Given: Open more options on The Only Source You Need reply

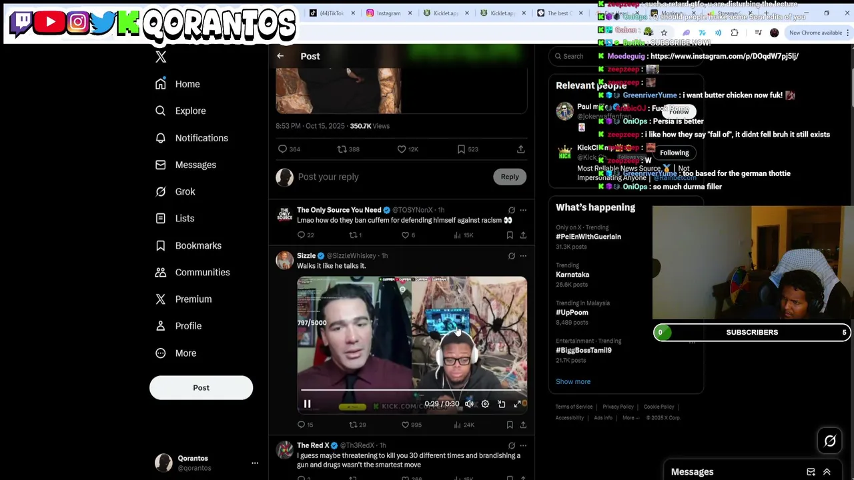Looking at the screenshot, I should (523, 210).
